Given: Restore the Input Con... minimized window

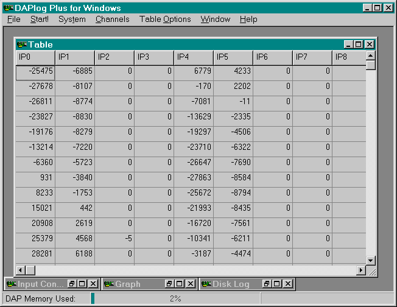Looking at the screenshot, I should (x=72, y=284).
